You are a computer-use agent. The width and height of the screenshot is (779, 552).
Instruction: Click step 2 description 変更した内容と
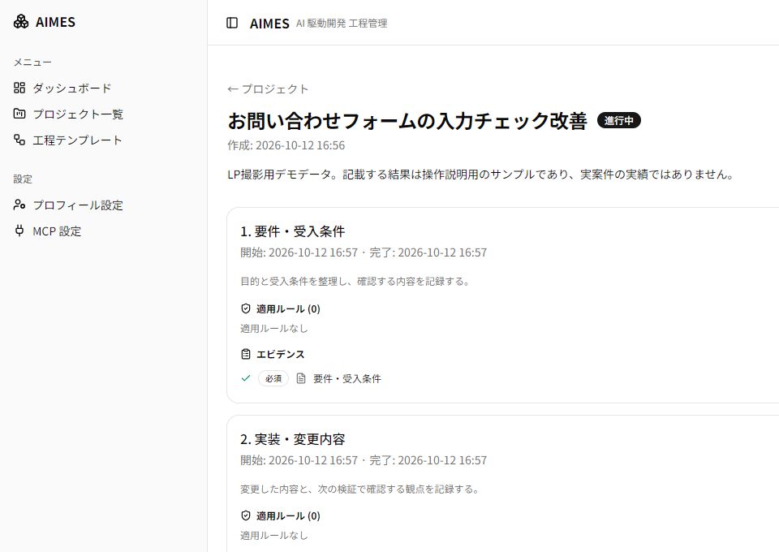(360, 489)
